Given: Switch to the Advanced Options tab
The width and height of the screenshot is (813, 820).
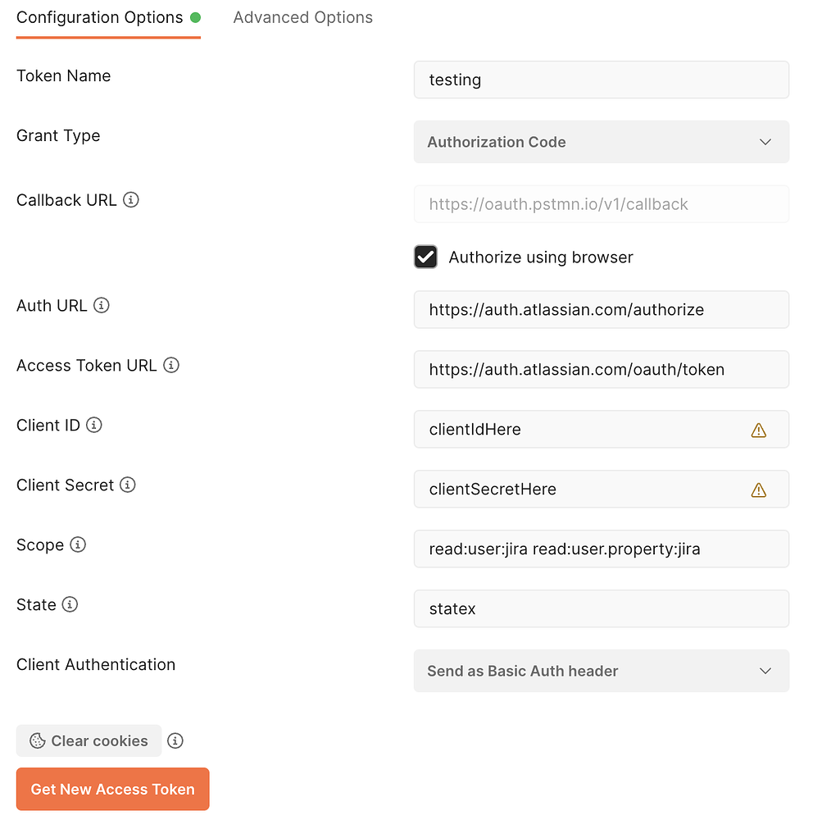Looking at the screenshot, I should [303, 18].
